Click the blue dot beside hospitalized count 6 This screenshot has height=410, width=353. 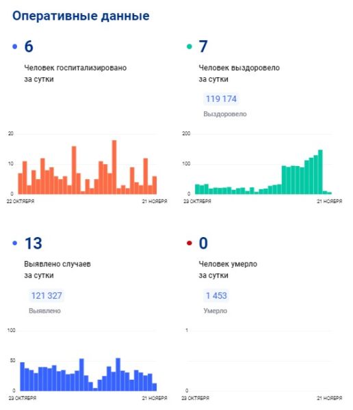click(x=14, y=46)
